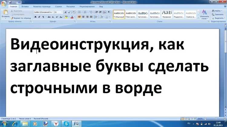Open the Разметка страницы tab
Viewport: 227px width, 127px height.
point(42,7)
